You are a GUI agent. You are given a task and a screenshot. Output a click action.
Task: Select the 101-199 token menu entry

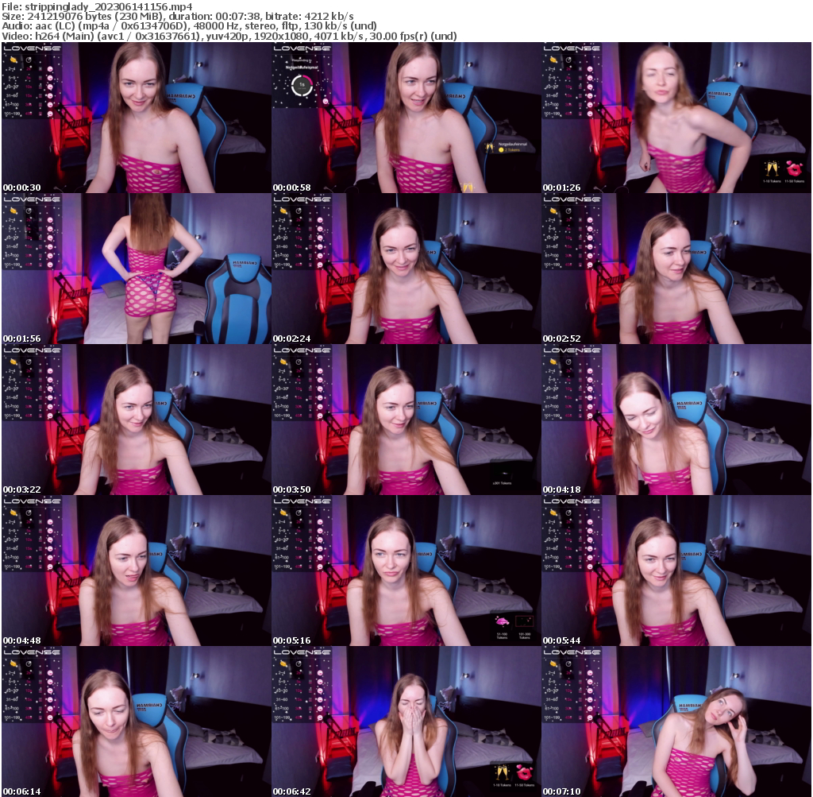17,113
